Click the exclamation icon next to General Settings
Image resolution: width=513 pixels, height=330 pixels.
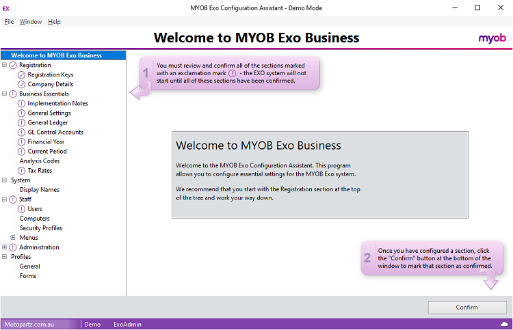(21, 113)
